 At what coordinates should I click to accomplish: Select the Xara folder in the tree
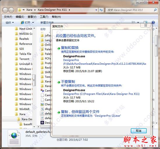[x=20, y=114]
